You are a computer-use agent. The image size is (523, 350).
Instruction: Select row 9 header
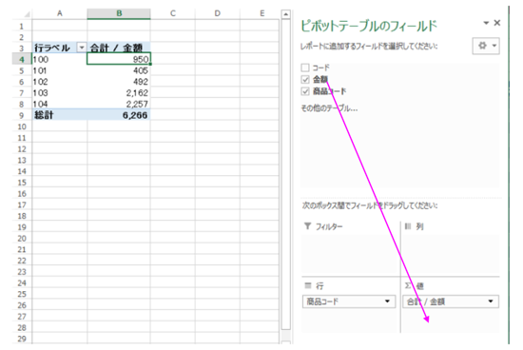[22, 115]
